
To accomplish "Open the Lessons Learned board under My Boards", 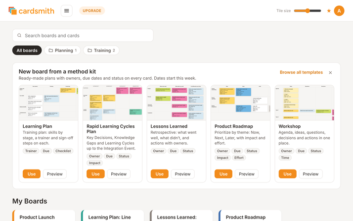I will tap(181, 216).
